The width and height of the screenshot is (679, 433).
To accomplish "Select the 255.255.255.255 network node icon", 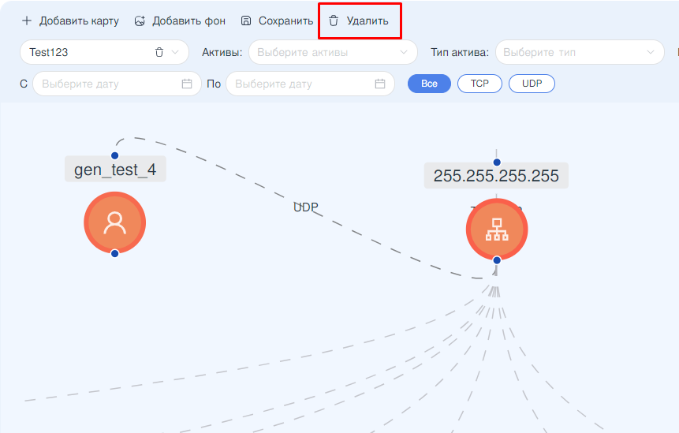I will (x=496, y=230).
